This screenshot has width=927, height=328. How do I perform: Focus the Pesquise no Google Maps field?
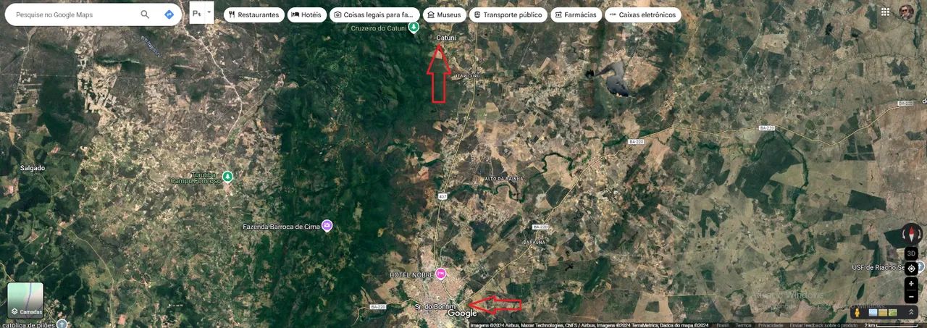click(72, 14)
